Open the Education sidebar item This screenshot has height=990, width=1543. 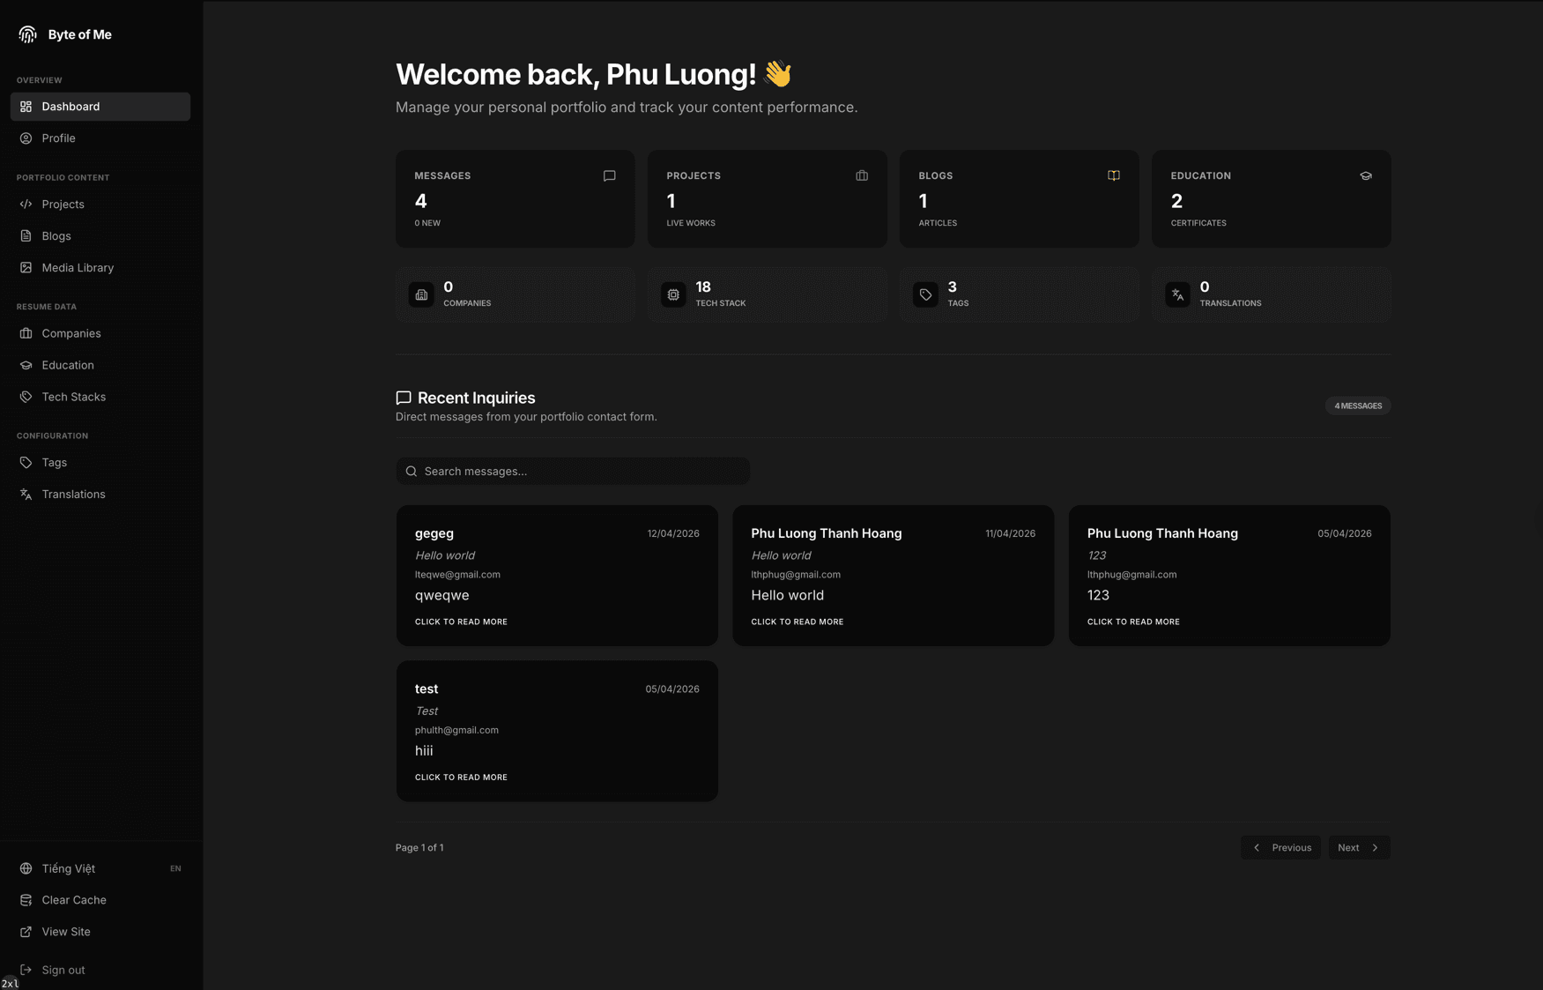[100, 365]
